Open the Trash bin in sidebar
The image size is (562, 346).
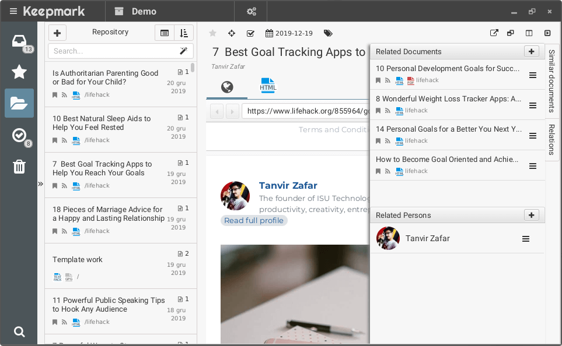(x=19, y=167)
